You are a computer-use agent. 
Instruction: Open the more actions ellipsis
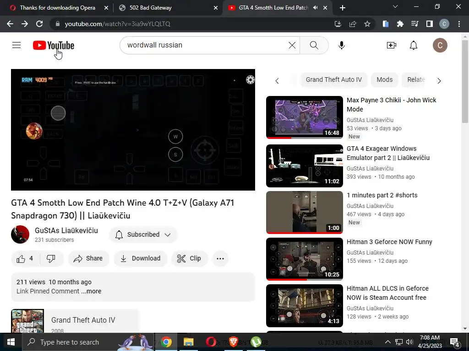[x=220, y=259]
